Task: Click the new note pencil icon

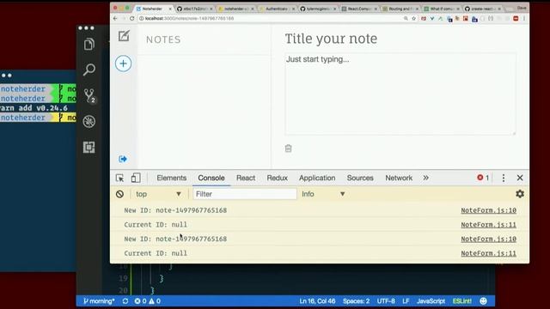Action: click(x=124, y=36)
